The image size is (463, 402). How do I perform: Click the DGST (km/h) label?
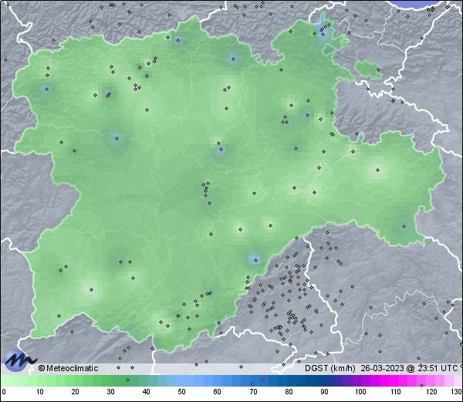click(330, 368)
